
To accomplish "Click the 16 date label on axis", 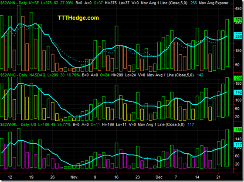I will [116, 177].
